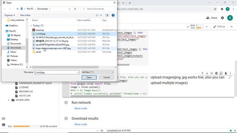Click Show code under Run network
Viewport: 237px width, 133px height.
[81, 108]
